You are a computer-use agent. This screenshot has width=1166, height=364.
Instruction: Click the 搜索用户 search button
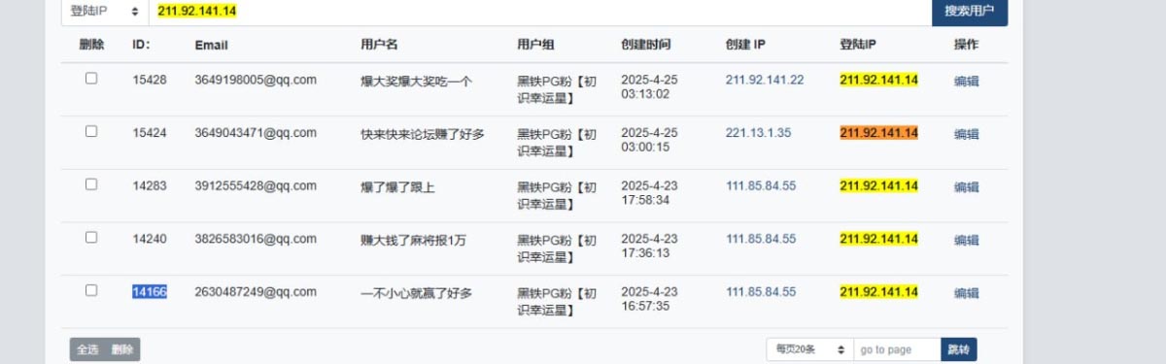[x=970, y=12]
